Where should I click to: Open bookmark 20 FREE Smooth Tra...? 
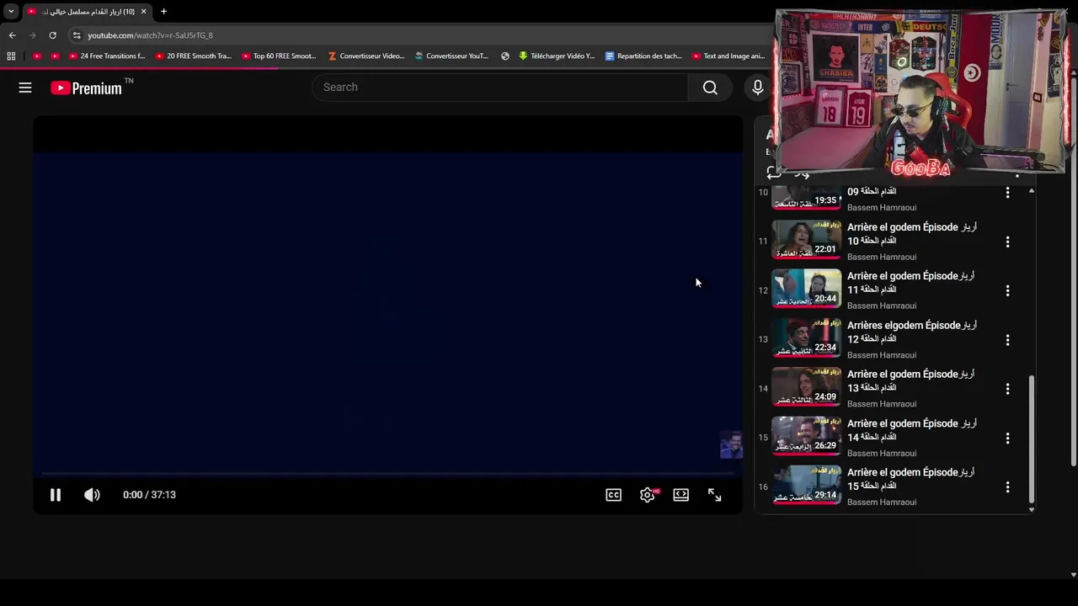tap(194, 56)
